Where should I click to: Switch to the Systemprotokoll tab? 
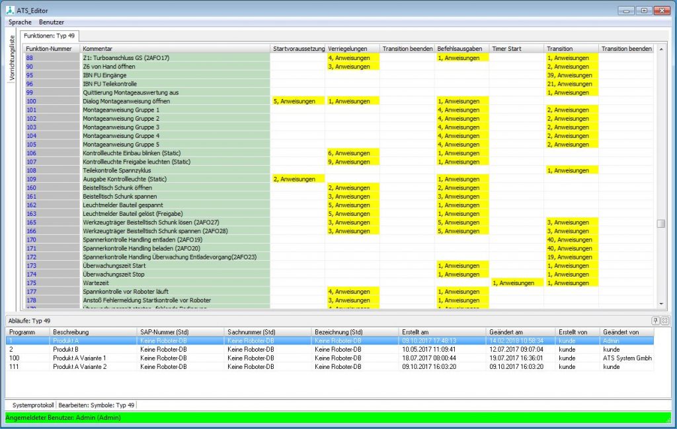coord(32,405)
